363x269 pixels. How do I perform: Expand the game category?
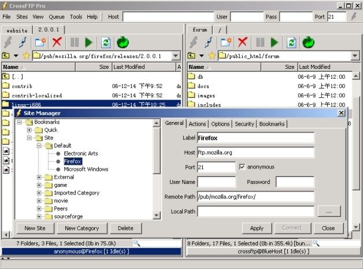[39, 185]
